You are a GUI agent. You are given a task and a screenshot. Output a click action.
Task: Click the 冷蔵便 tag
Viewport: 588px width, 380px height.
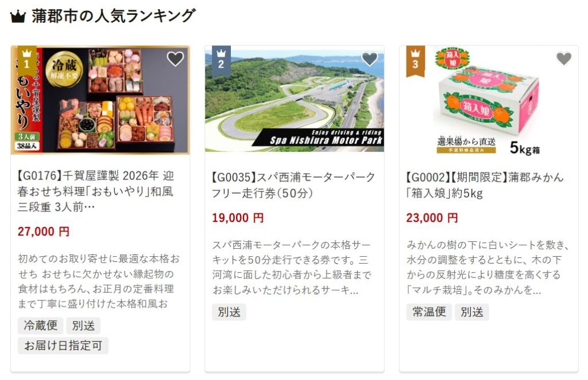coord(41,326)
